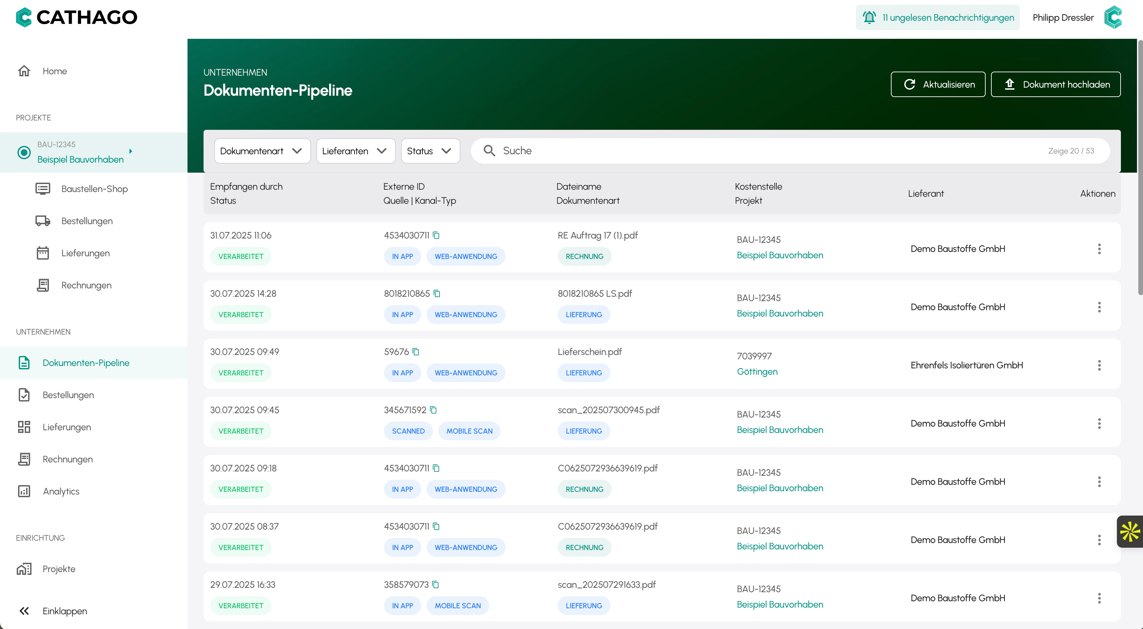The image size is (1143, 629).
Task: Copy external ID 8018210865
Action: point(437,293)
